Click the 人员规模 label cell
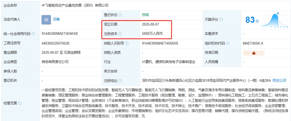 tap(222, 62)
